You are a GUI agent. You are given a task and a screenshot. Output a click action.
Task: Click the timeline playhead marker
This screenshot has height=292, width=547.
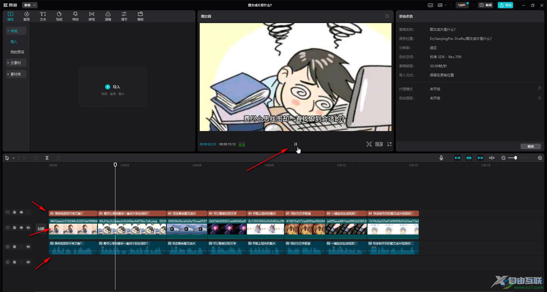pos(115,165)
